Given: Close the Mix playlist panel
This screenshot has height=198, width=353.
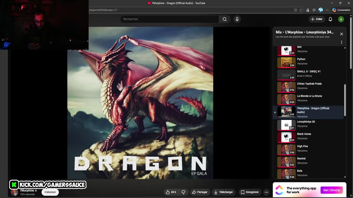Looking at the screenshot, I should point(341,34).
